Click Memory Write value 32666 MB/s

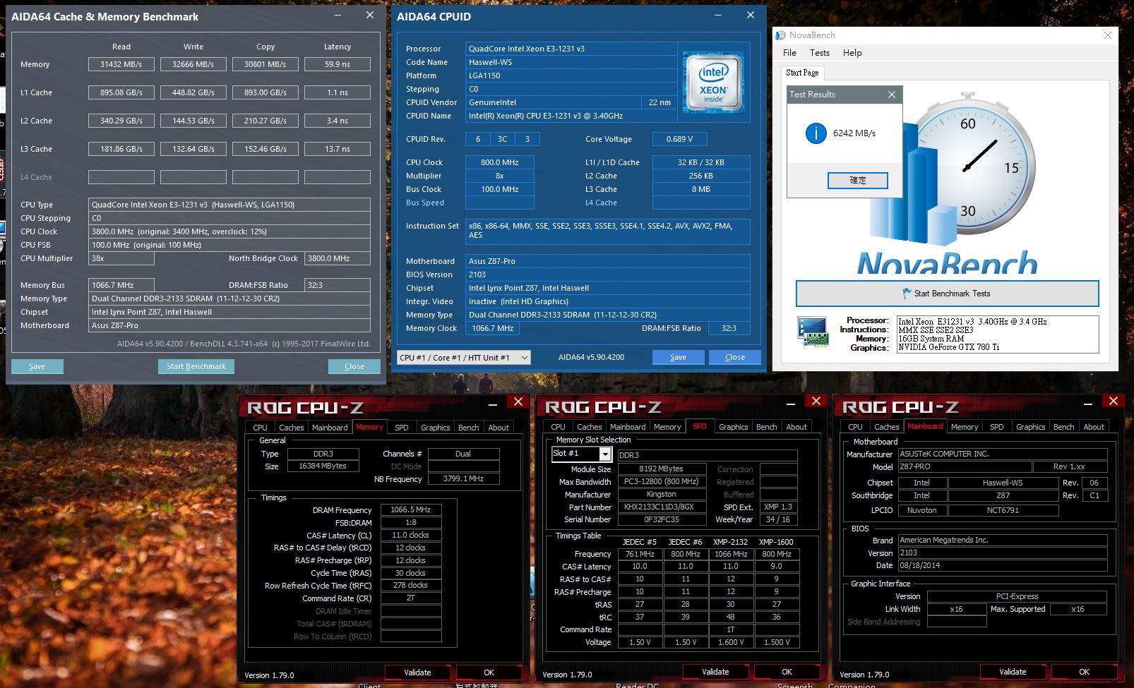[193, 64]
